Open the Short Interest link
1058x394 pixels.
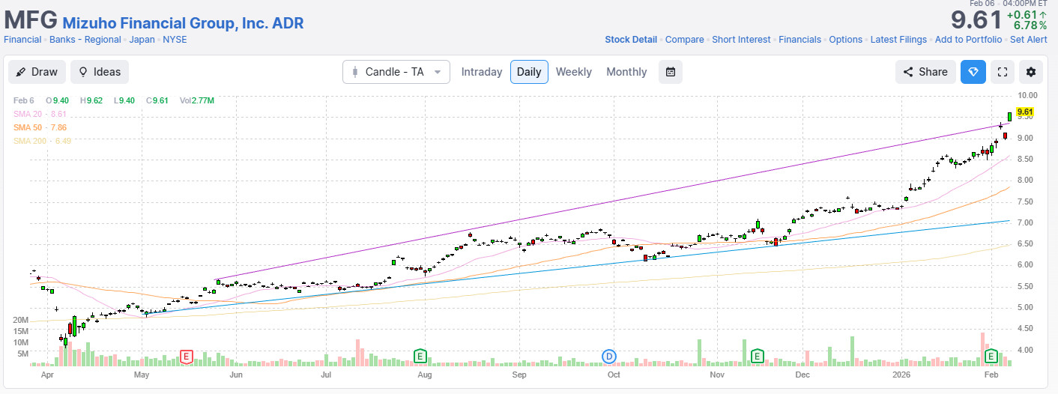tap(740, 40)
